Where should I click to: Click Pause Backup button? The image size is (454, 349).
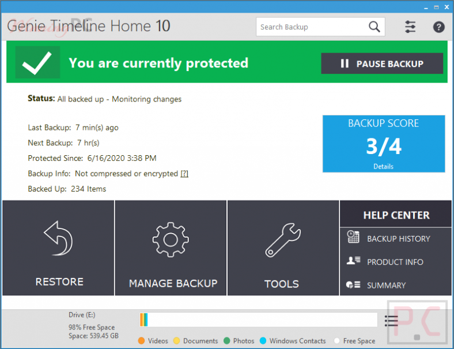tap(382, 63)
